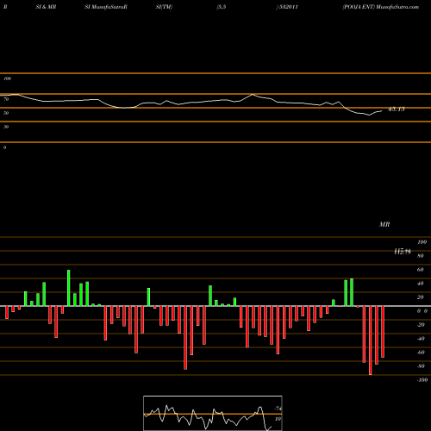Click the 'SI MunafaSutraR' header text
The height and width of the screenshot is (431, 431).
106,7
